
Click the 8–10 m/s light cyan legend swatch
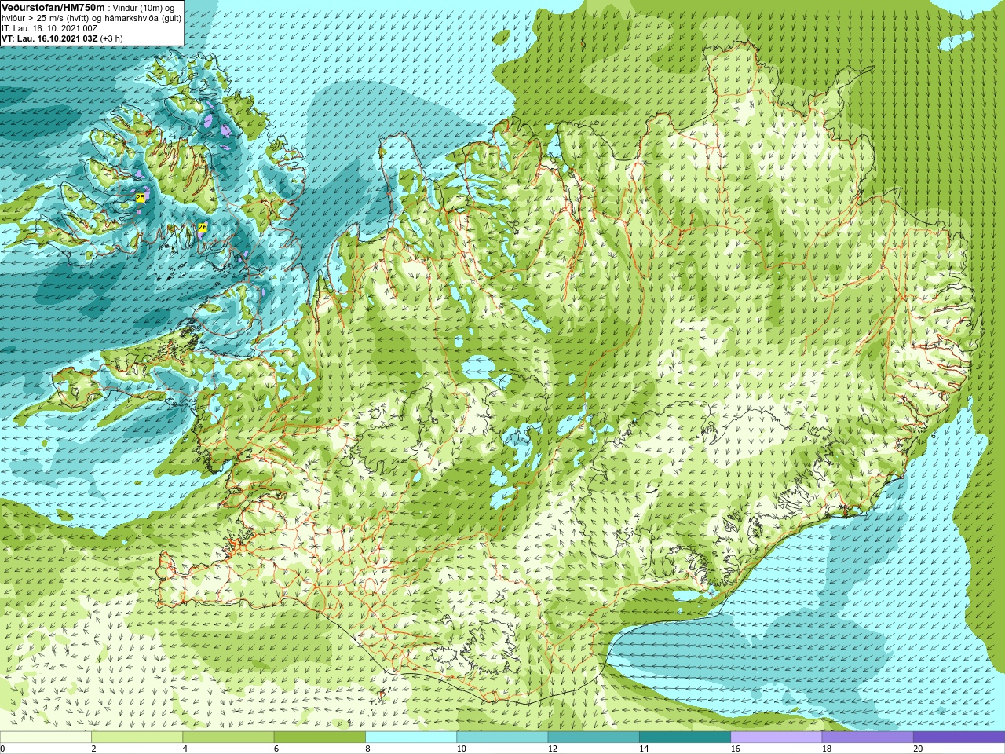[x=411, y=738]
